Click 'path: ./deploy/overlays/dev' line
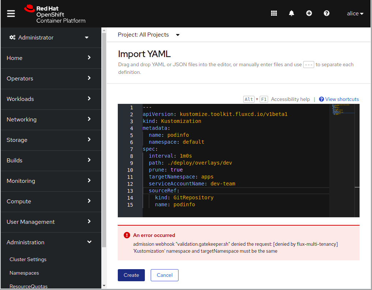372x290 pixels. (190, 163)
